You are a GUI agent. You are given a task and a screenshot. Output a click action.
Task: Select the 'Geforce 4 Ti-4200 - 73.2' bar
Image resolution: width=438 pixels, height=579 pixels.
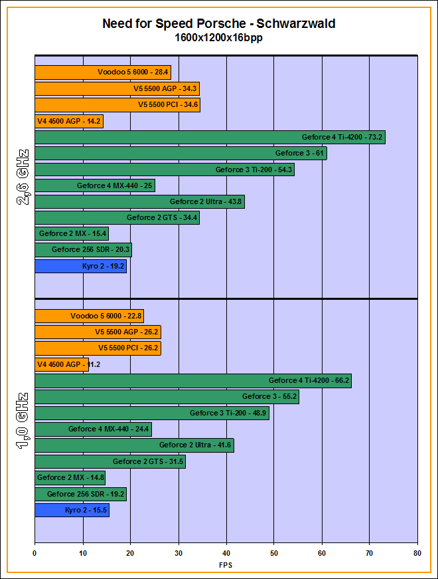pyautogui.click(x=210, y=137)
